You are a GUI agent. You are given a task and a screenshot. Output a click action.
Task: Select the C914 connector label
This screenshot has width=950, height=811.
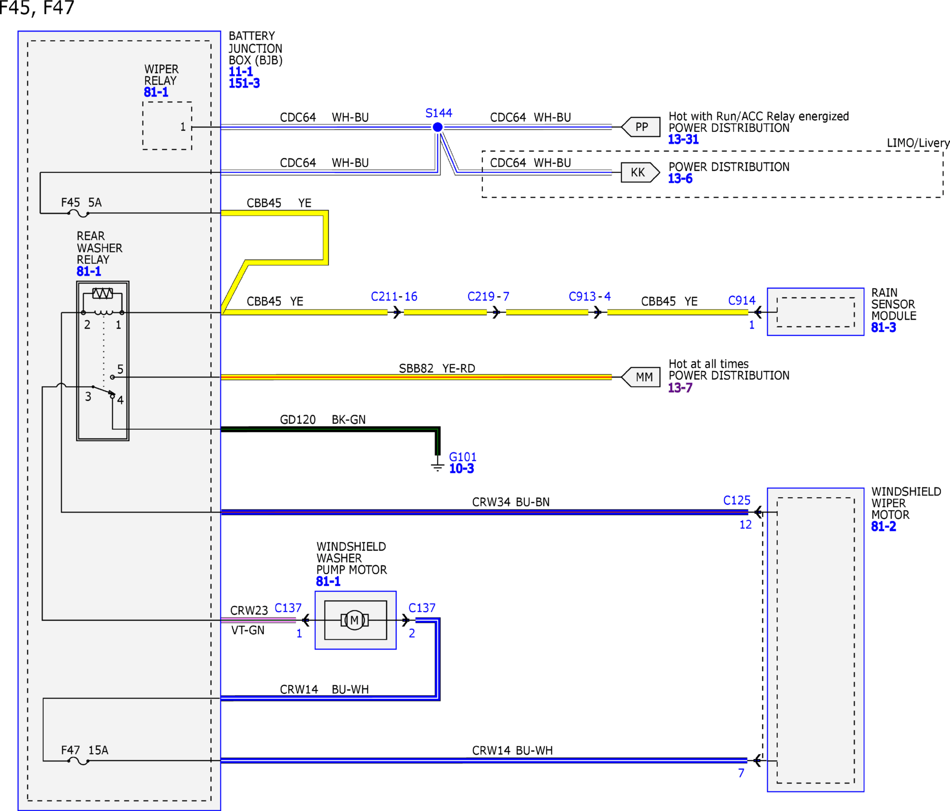tap(742, 301)
